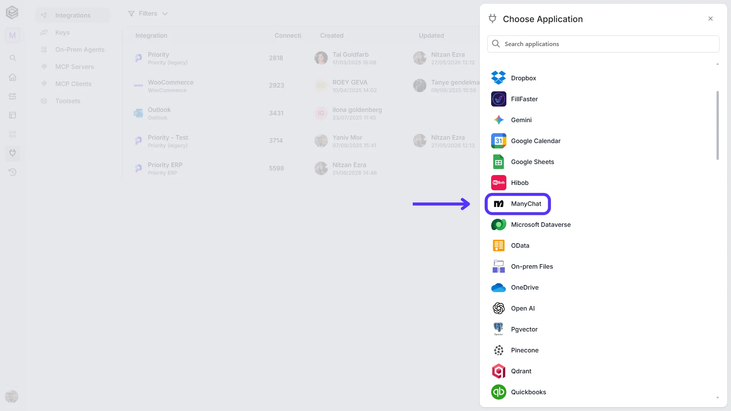731x411 pixels.
Task: Sort by the Updated column header
Action: tap(431, 35)
